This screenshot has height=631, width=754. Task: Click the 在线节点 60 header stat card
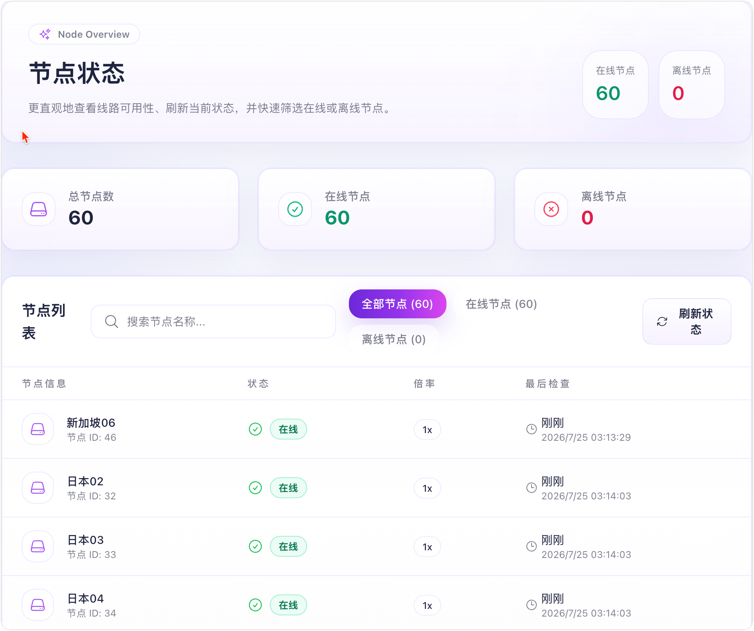(615, 85)
